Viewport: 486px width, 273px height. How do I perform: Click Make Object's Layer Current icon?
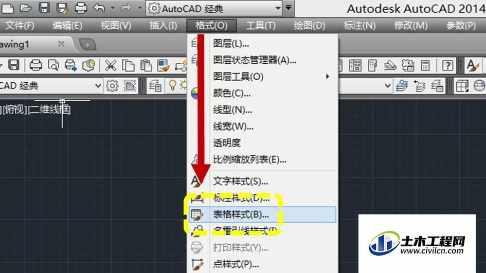point(402,86)
